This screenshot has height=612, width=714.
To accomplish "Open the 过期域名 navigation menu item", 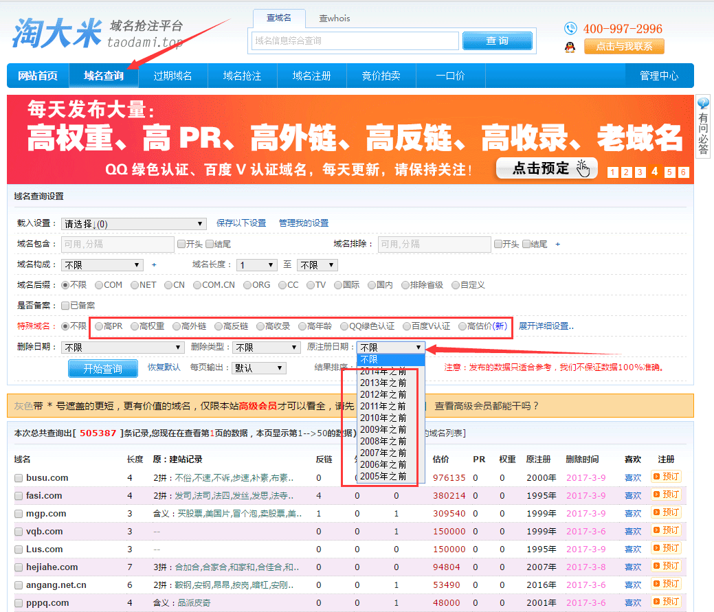I will 172,76.
